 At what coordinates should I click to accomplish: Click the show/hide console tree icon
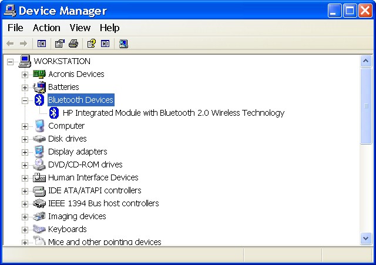(x=42, y=43)
